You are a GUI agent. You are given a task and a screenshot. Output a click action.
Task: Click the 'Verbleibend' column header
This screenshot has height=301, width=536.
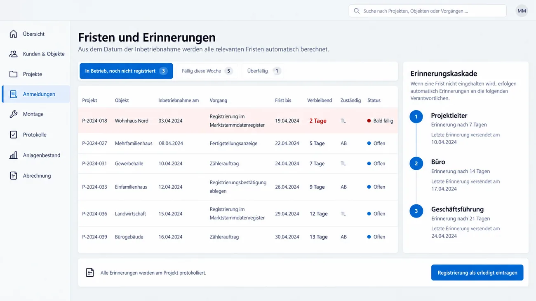(320, 100)
